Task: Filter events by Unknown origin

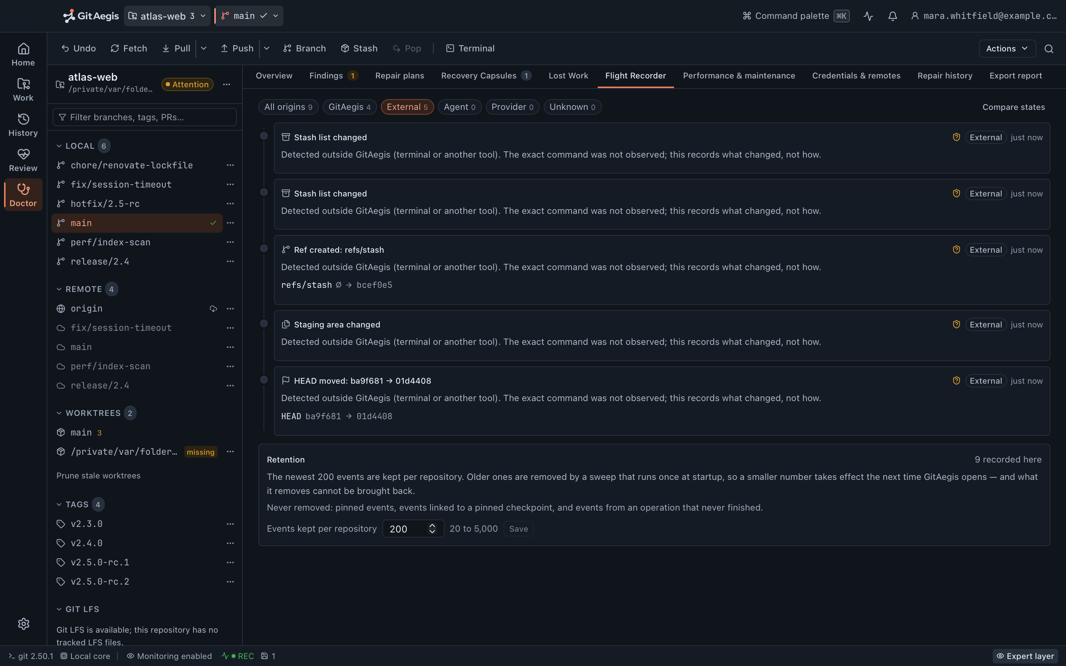Action: [x=572, y=107]
